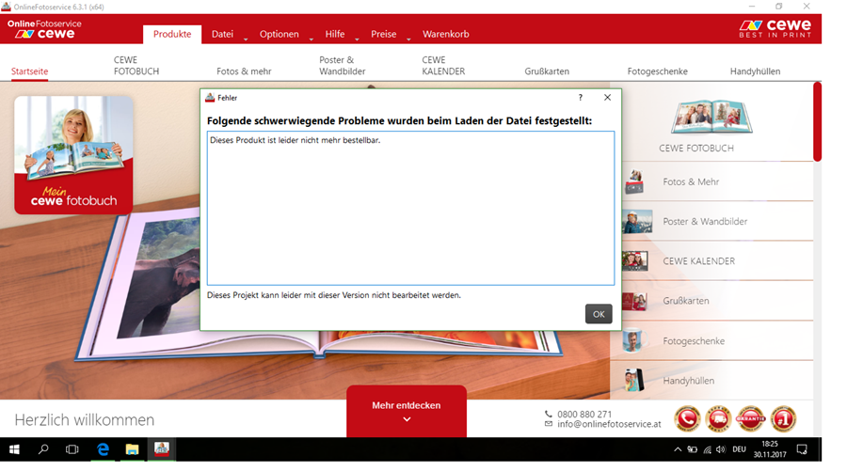Select the CEWE KALENDER sidebar icon
Viewport: 847px width, 471px height.
[x=635, y=261]
